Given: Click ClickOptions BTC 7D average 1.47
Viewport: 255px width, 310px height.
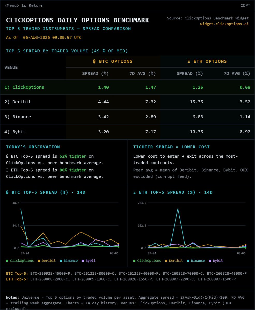Looking at the screenshot, I should point(150,87).
